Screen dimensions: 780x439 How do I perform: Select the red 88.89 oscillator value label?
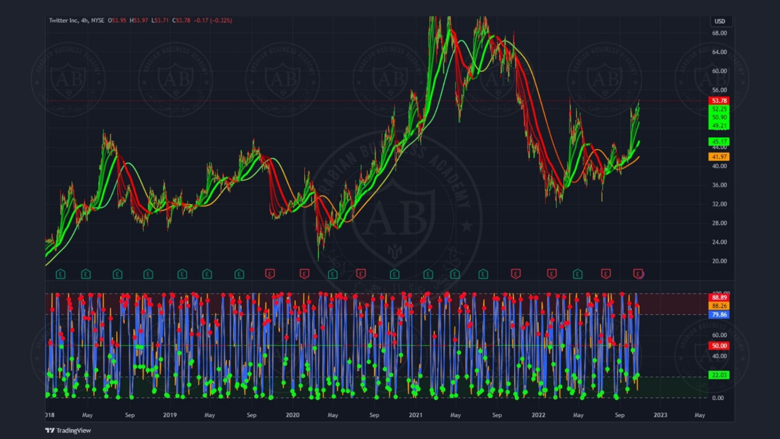coord(719,298)
